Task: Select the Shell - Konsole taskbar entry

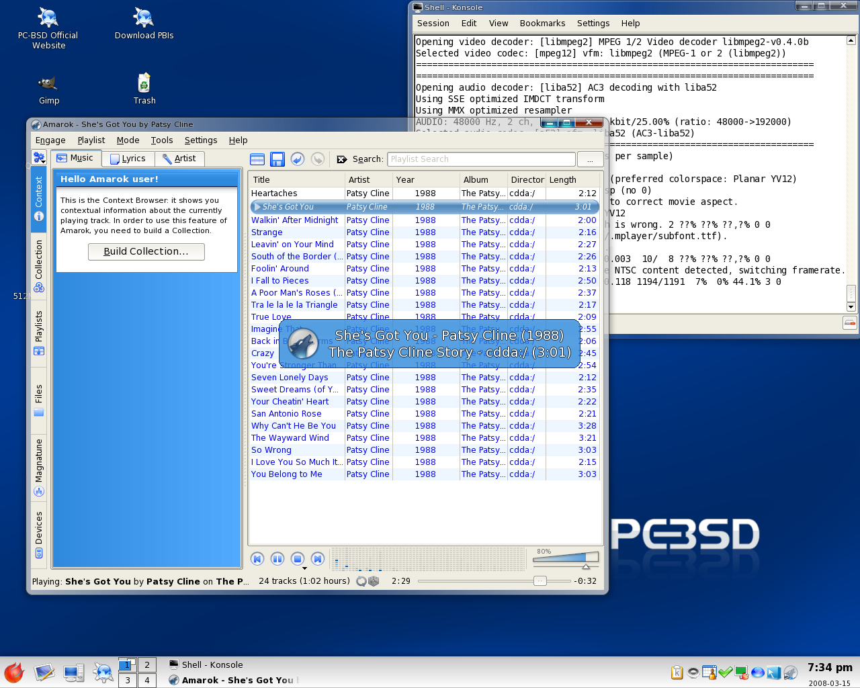Action: click(232, 664)
